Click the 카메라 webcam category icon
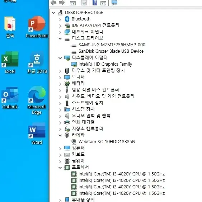Image resolution: width=202 pixels, height=202 pixels. point(67,135)
